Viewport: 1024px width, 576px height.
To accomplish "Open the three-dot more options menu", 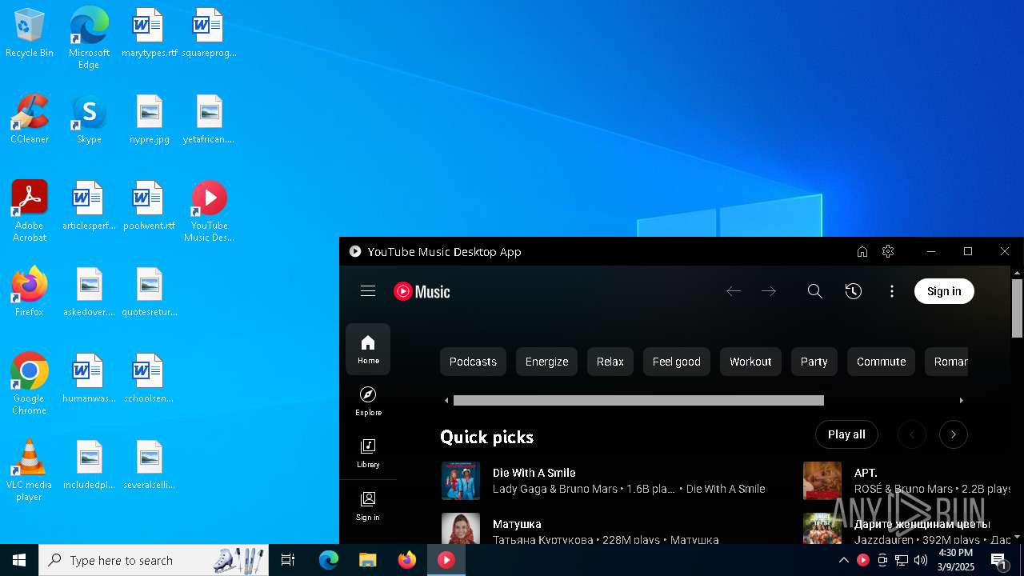I will pyautogui.click(x=892, y=291).
